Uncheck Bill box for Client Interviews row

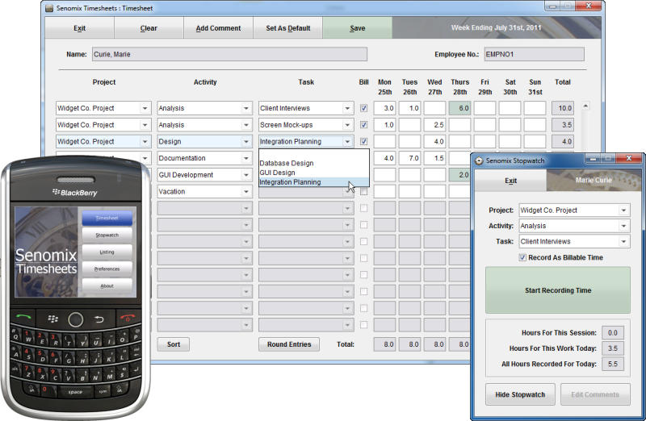[x=364, y=108]
